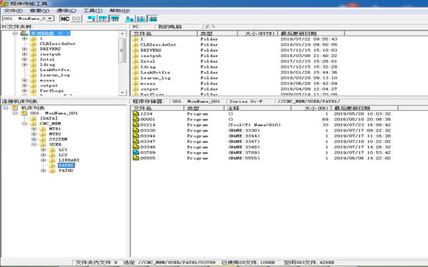Open the 帮助(H) menu

(x=120, y=11)
